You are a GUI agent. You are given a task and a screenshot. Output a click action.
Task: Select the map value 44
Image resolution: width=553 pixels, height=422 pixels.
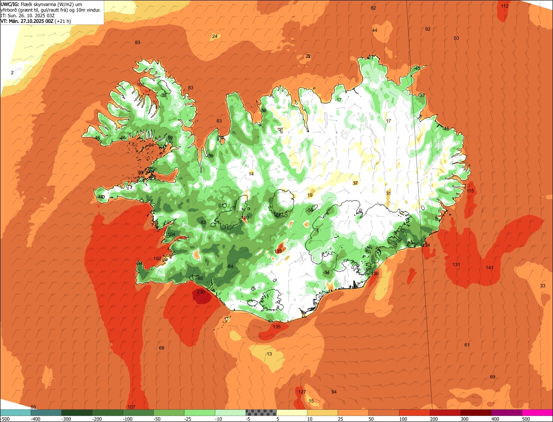pos(375,31)
